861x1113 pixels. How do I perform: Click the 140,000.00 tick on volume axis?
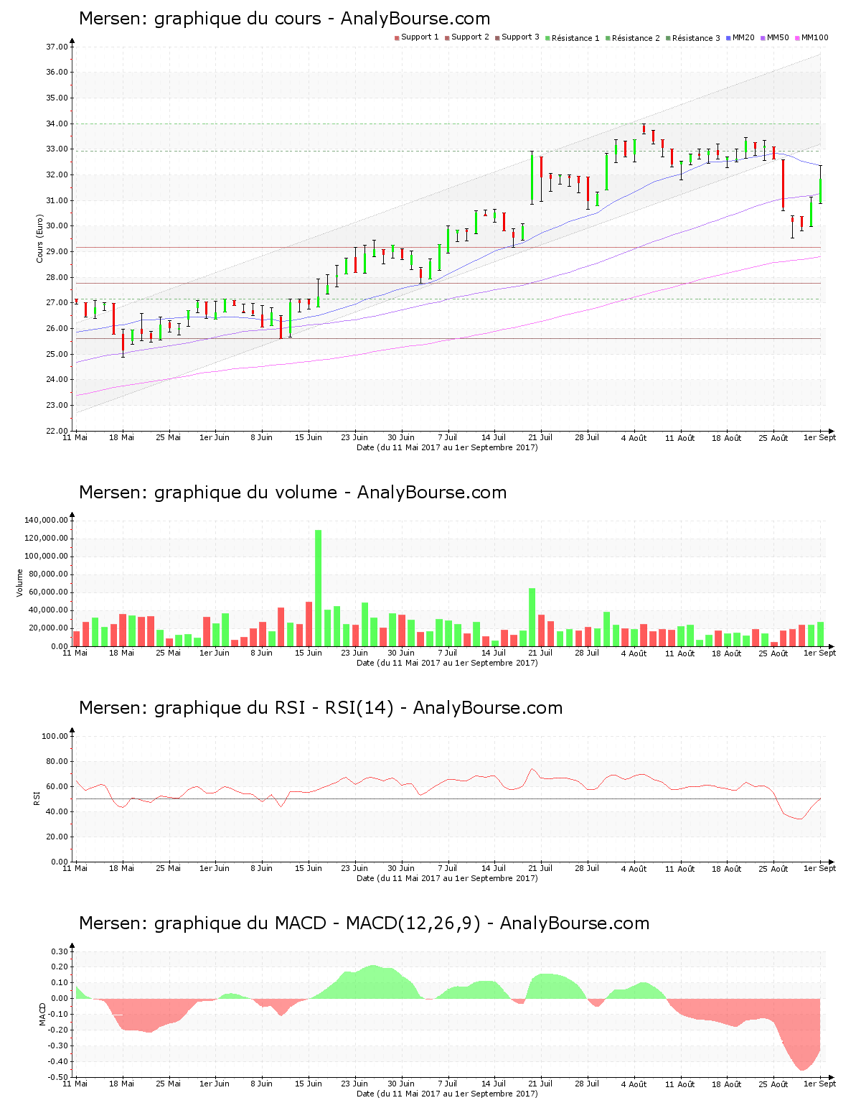pyautogui.click(x=46, y=520)
